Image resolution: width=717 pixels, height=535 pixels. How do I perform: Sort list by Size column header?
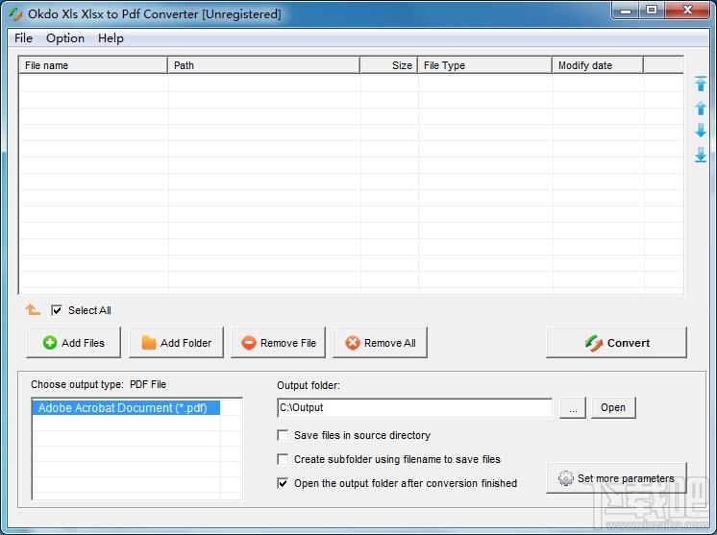coord(389,65)
